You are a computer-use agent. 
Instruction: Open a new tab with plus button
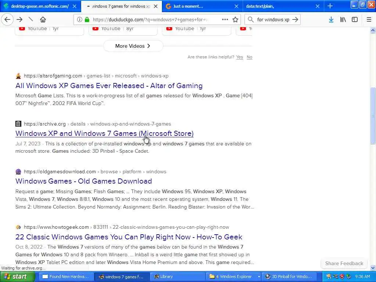pyautogui.click(x=330, y=6)
